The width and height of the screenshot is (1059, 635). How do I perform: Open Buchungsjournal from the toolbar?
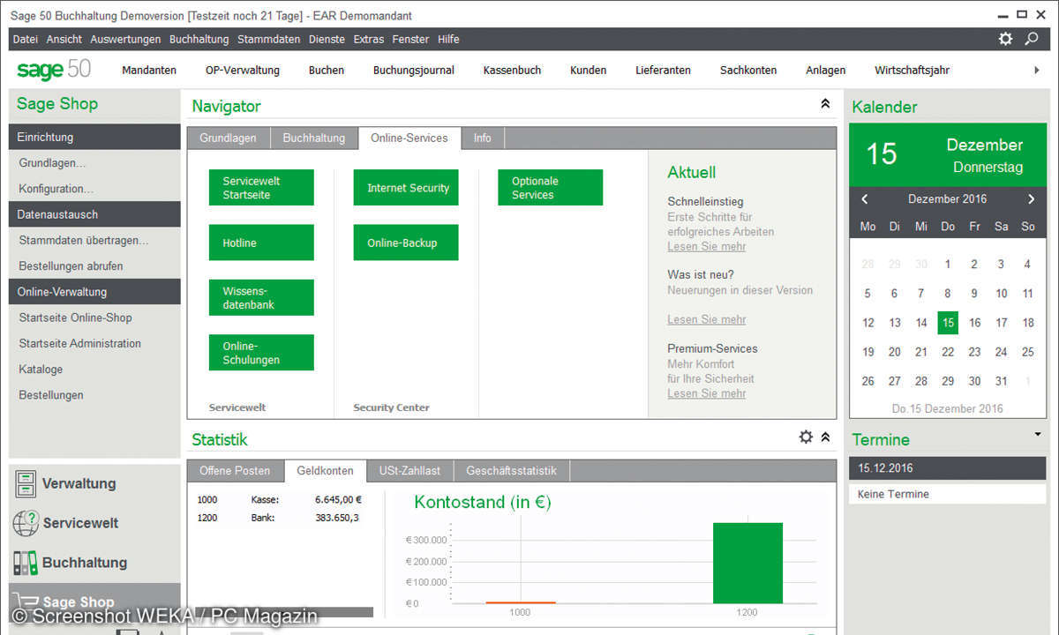(x=414, y=71)
